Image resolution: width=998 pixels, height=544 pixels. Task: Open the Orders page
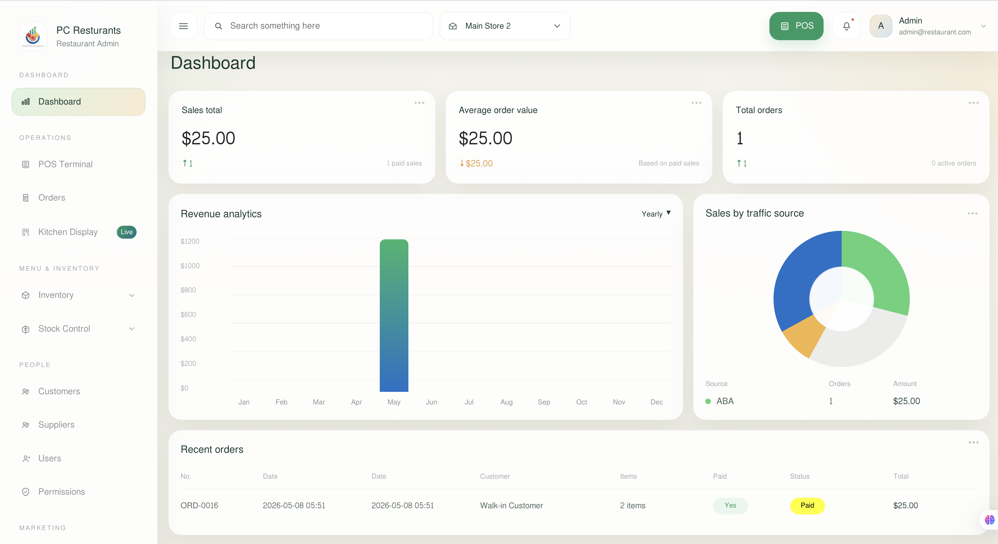[x=78, y=198]
